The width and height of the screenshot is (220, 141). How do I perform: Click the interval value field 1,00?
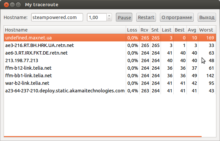pos(97,17)
